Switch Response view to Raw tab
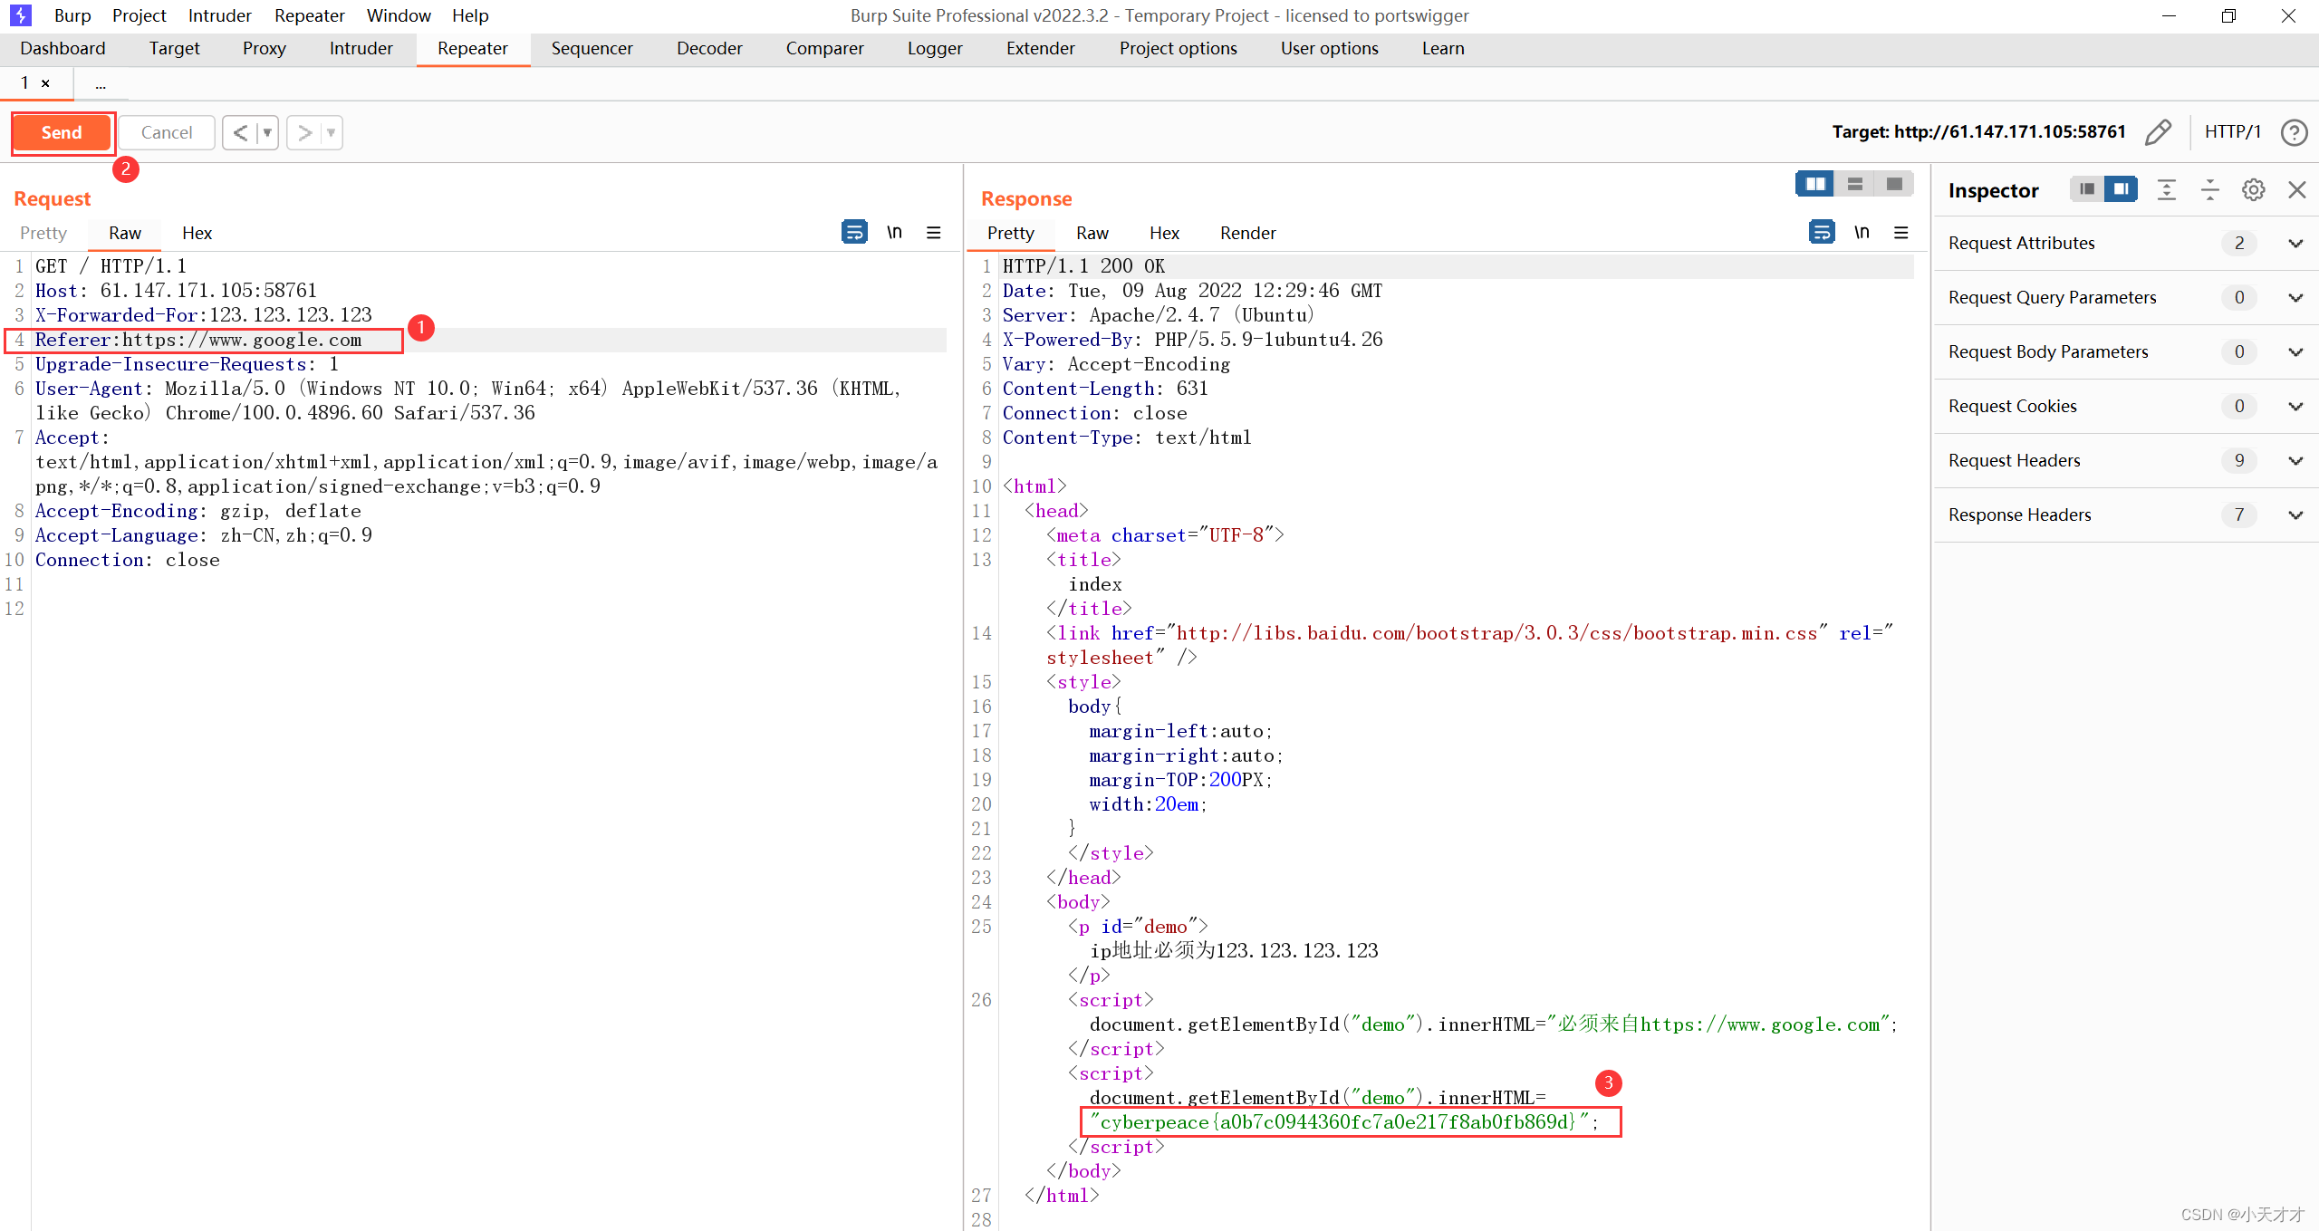 [x=1092, y=233]
